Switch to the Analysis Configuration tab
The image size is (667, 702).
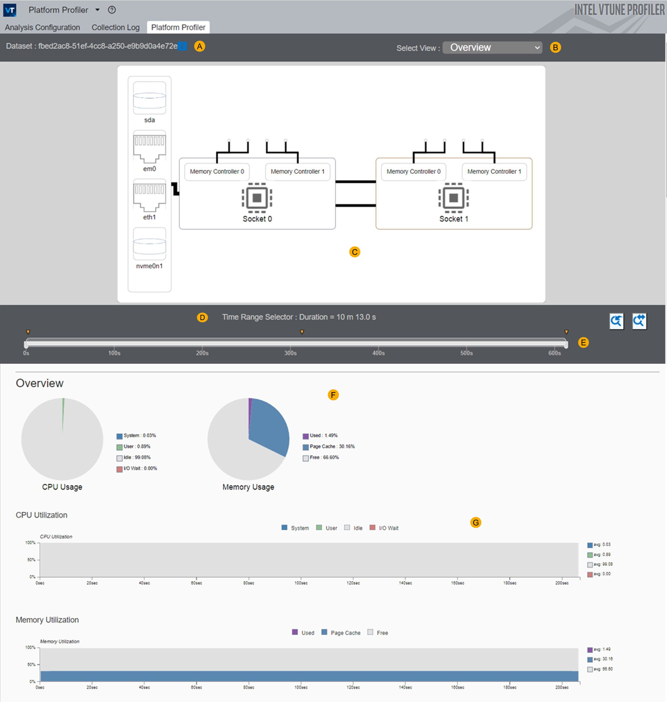42,27
